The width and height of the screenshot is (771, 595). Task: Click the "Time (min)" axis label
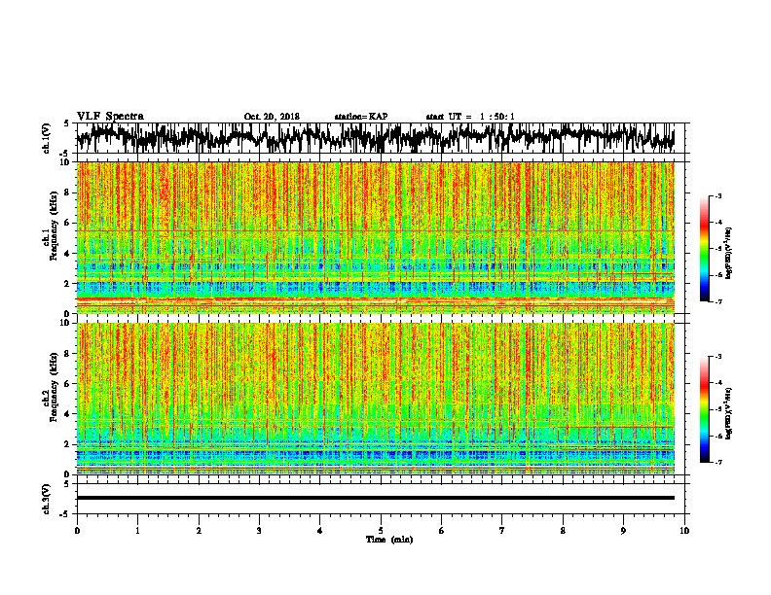[x=389, y=540]
